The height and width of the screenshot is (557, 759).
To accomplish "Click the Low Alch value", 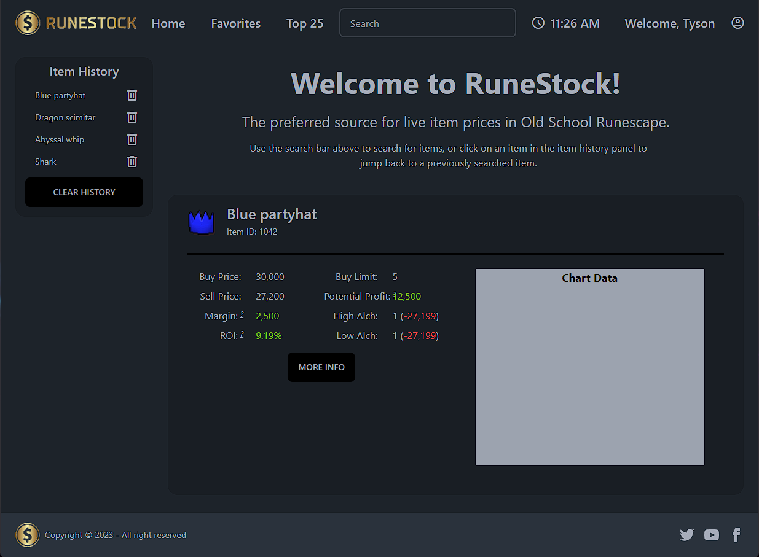I will click(x=415, y=336).
